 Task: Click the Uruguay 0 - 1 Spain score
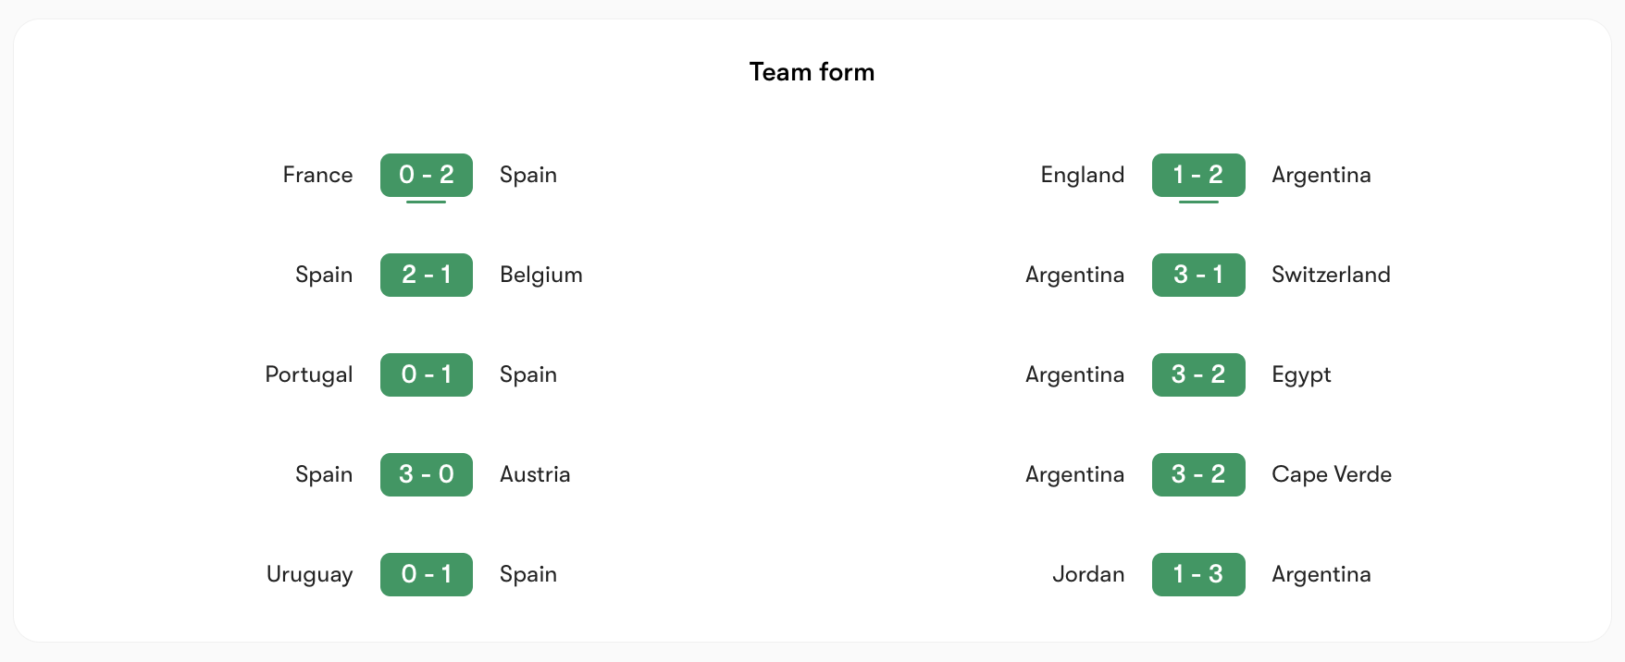tap(427, 574)
